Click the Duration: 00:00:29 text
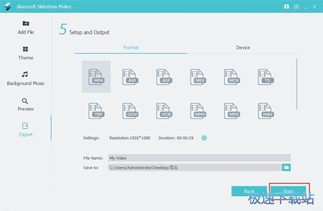Screen dimensions: 323x211 tap(176, 138)
